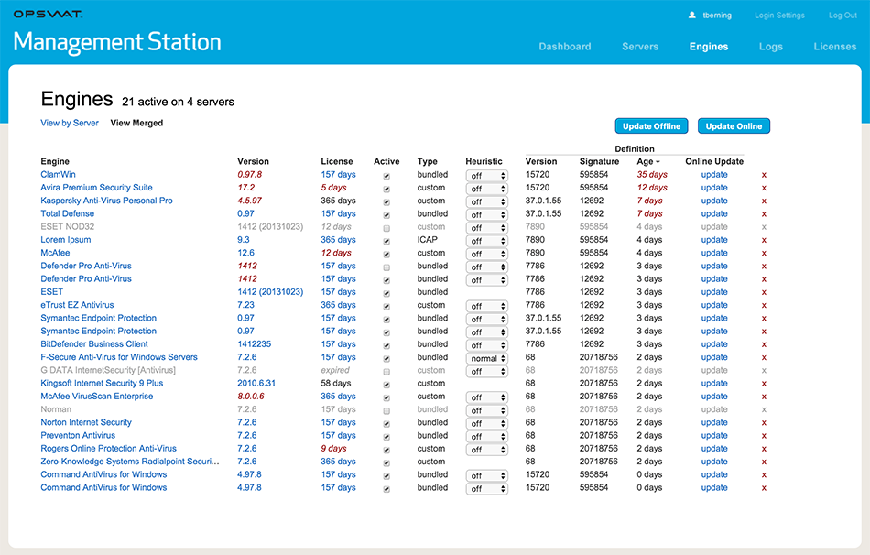Select the View Merged option

tap(136, 124)
